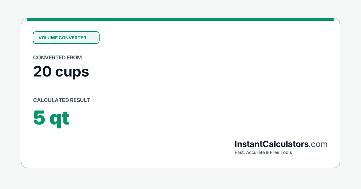This screenshot has width=361, height=189.
Task: Click the digit 5 in result
Action: click(x=39, y=118)
